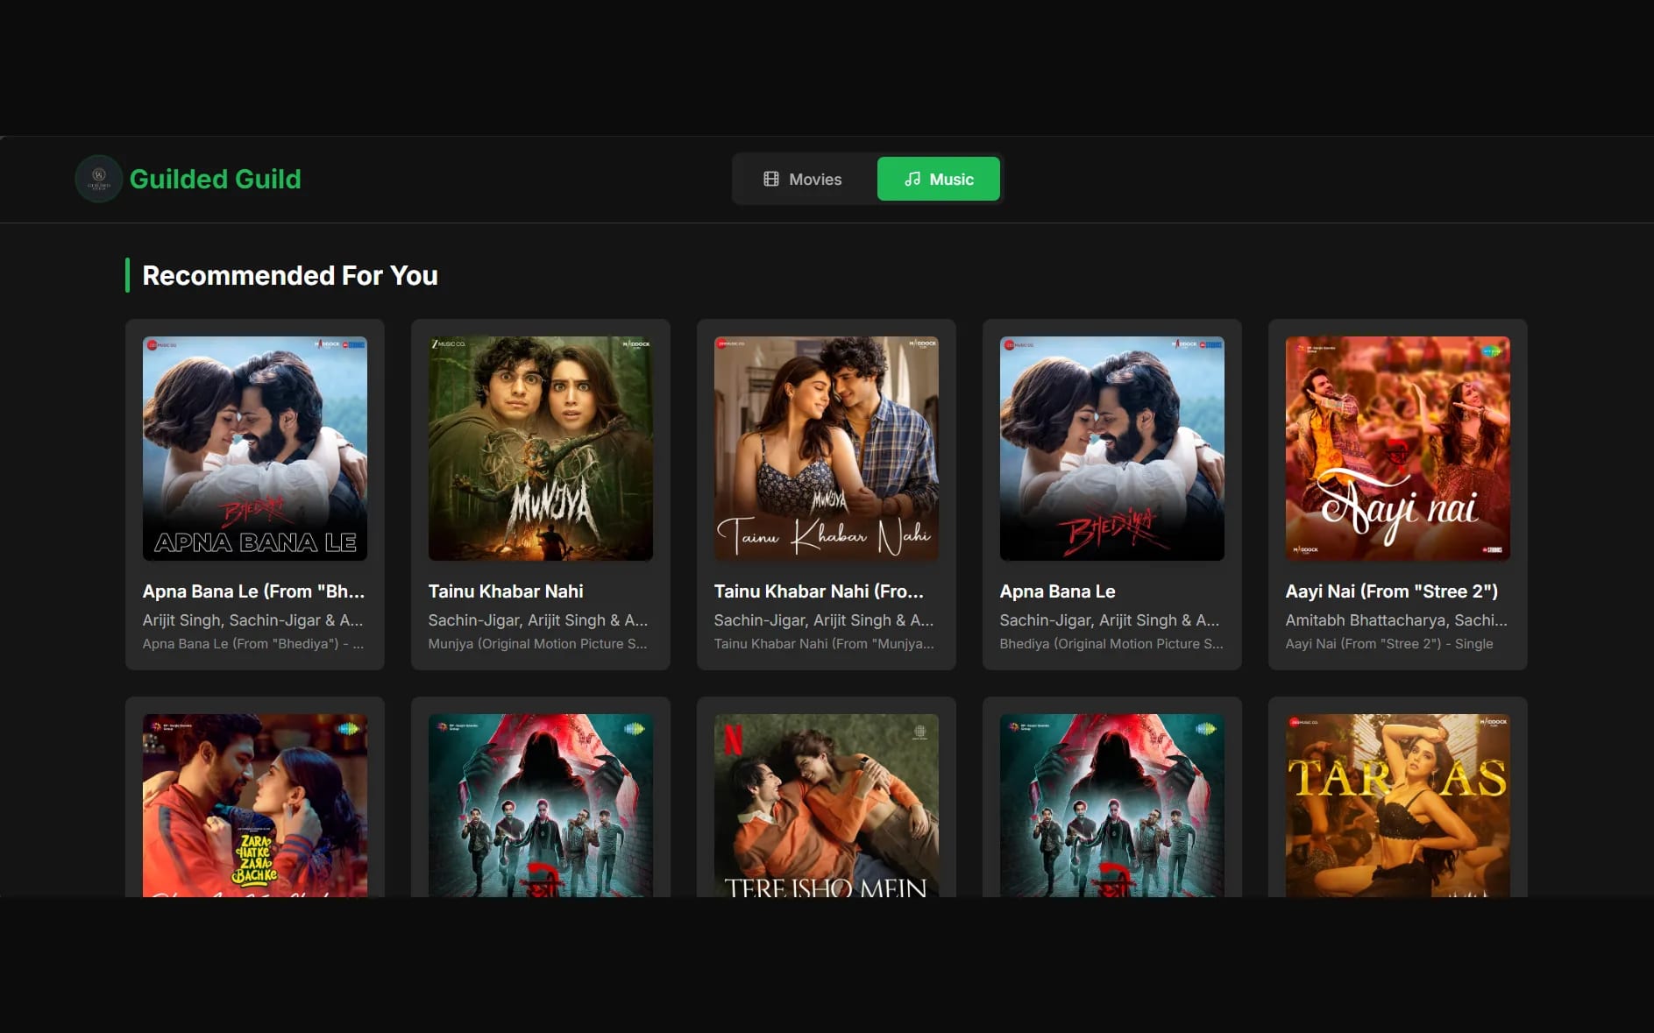Image resolution: width=1654 pixels, height=1033 pixels.
Task: Open the Tainu Khabar Nahi handwritten cover art
Action: [827, 449]
